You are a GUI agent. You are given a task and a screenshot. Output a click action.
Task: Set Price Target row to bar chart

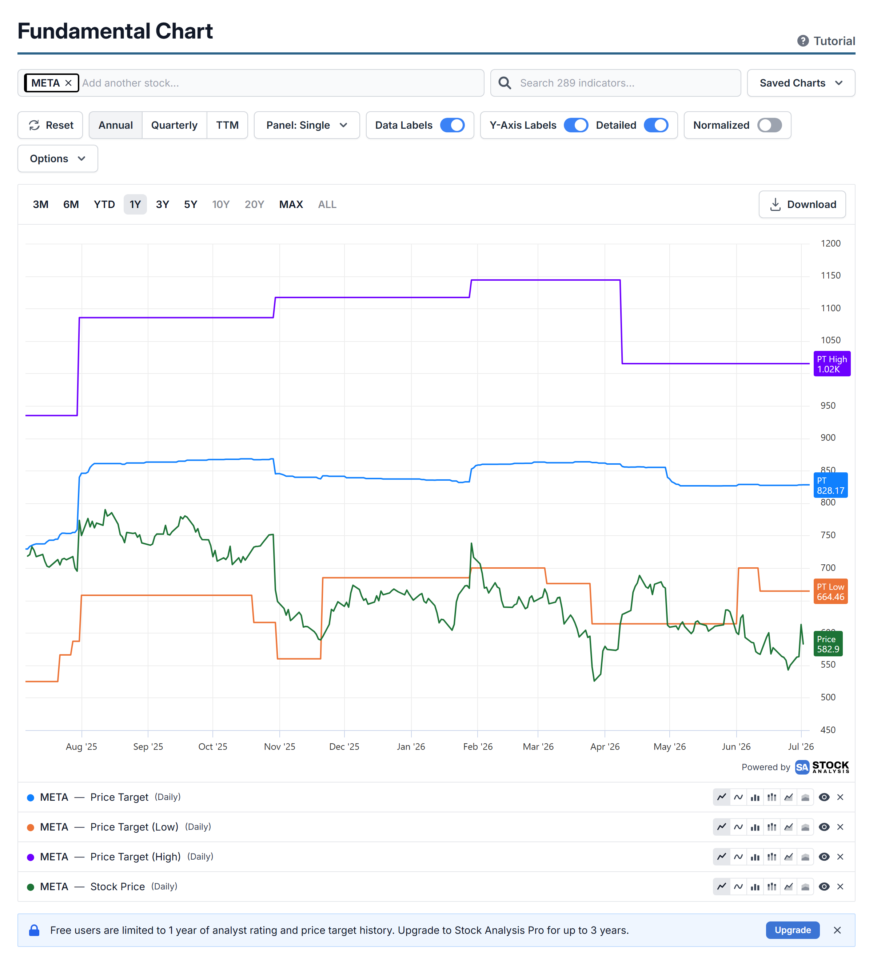pyautogui.click(x=755, y=797)
